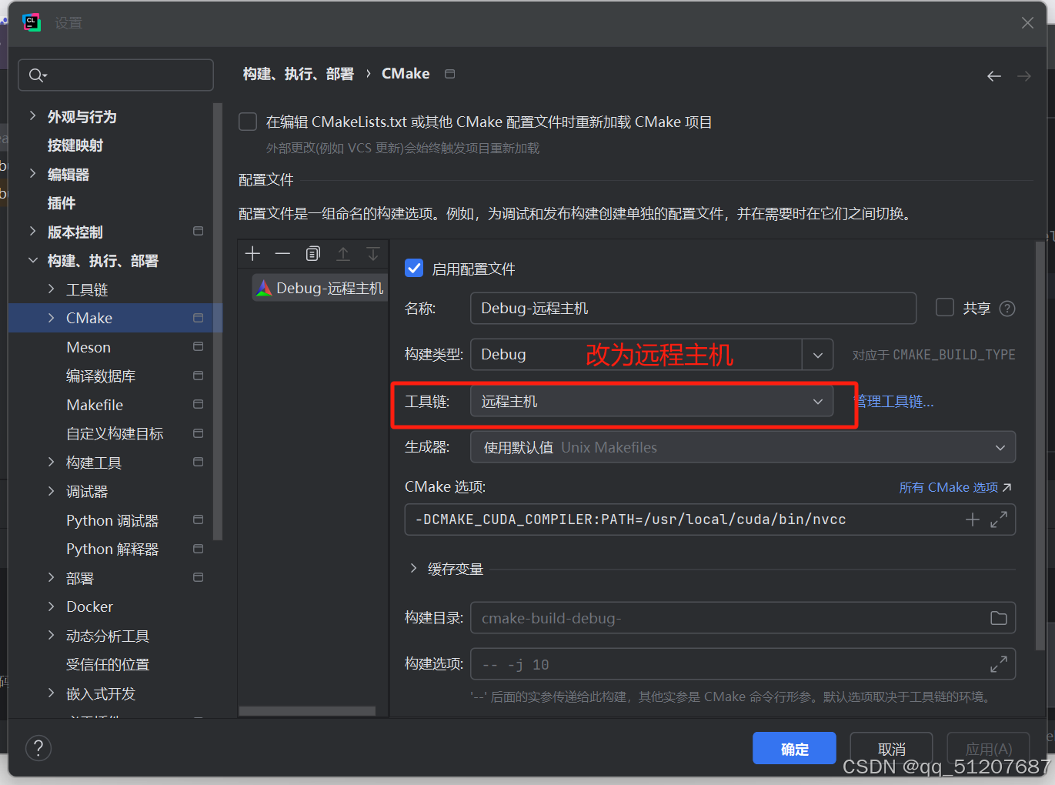1055x785 pixels.
Task: Browse for 构建目录 folder
Action: pyautogui.click(x=999, y=618)
